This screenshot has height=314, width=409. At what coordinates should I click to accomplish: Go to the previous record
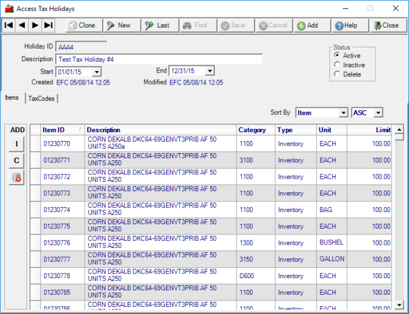tap(22, 25)
